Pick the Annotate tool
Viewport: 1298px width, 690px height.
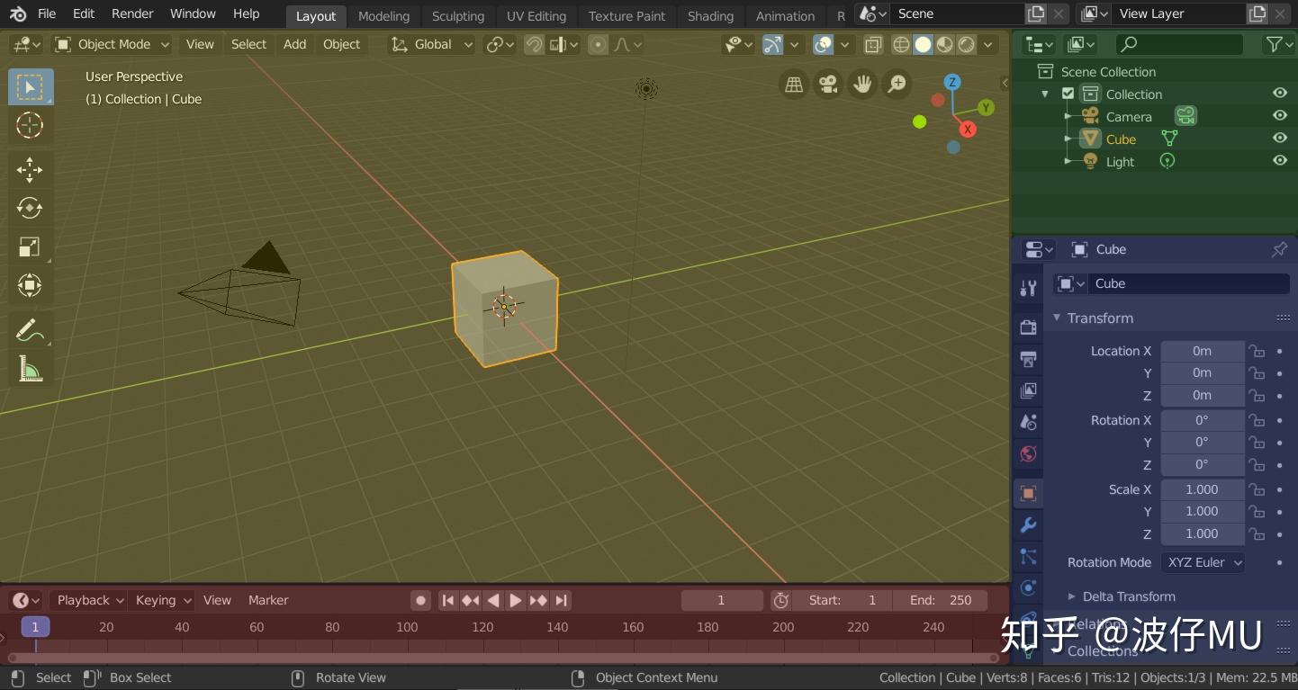click(30, 329)
